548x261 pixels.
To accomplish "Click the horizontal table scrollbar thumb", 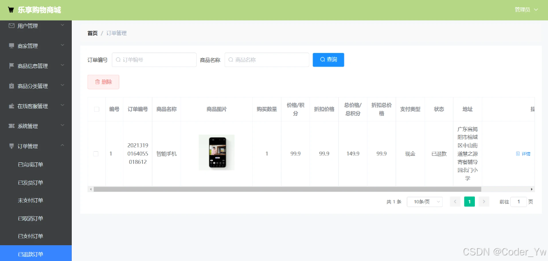I will coord(287,189).
